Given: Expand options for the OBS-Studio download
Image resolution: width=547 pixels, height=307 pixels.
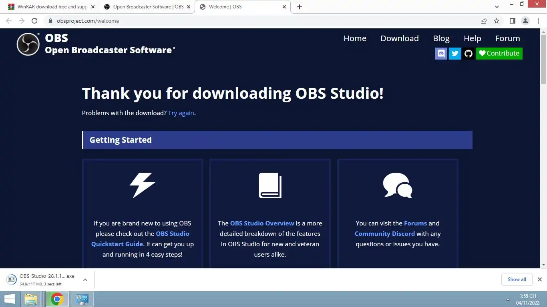Looking at the screenshot, I should click(85, 279).
